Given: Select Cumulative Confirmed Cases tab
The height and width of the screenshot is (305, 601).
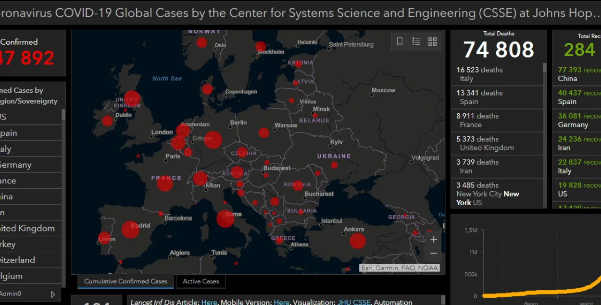Looking at the screenshot, I should click(126, 281).
